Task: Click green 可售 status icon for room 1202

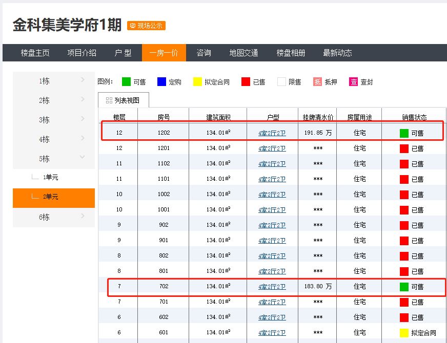Action: 404,133
